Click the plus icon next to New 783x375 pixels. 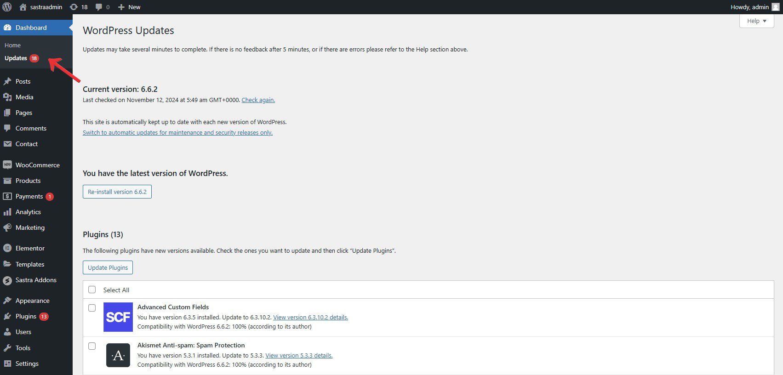coord(121,7)
